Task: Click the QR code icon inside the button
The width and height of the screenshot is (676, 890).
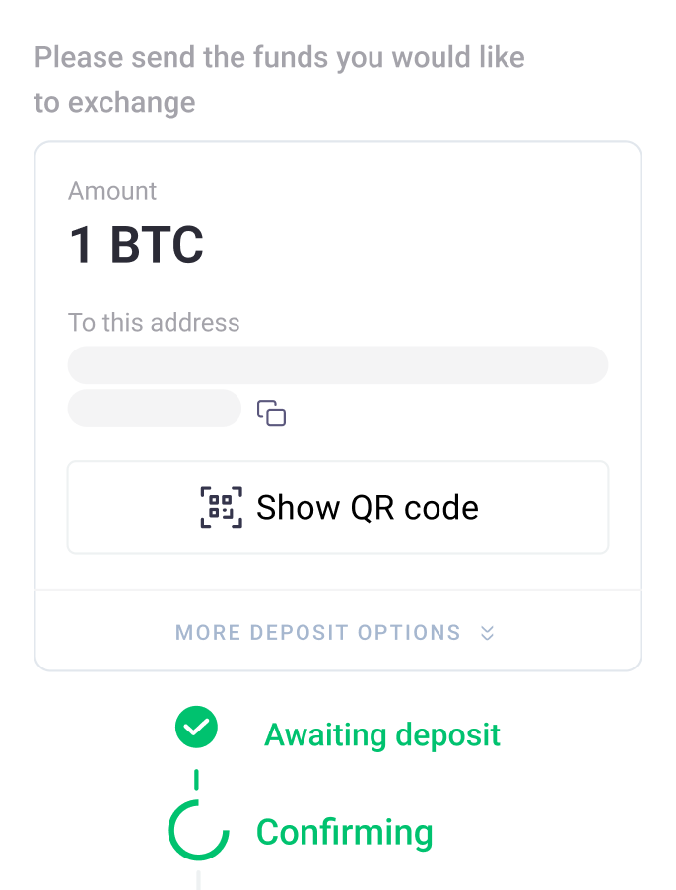Action: tap(224, 507)
